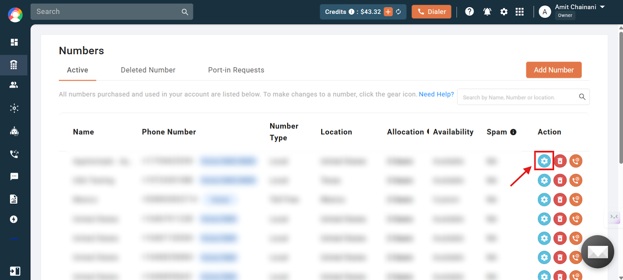Click the exit arrow icon at the sidebar bottom
623x280 pixels.
click(x=15, y=271)
